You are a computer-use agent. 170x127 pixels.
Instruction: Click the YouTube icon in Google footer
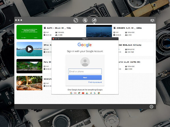tap(83, 93)
